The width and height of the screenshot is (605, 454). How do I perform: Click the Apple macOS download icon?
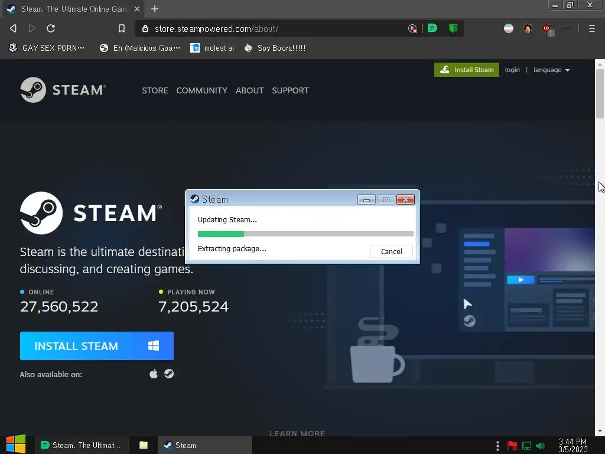154,374
